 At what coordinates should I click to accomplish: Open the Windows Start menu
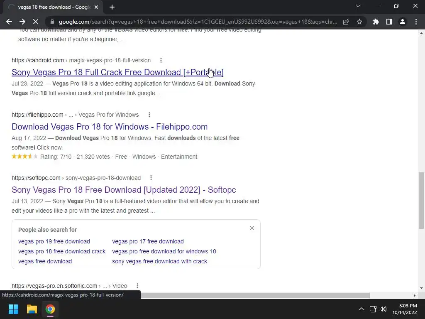click(x=13, y=309)
